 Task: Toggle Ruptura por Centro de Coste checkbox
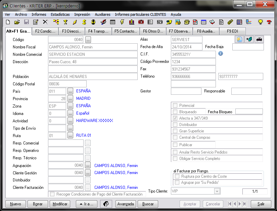pos(177,176)
